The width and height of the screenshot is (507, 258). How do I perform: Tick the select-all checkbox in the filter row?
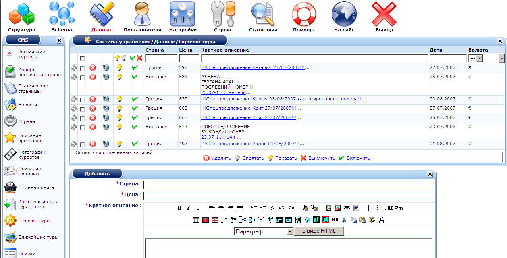pyautogui.click(x=82, y=58)
